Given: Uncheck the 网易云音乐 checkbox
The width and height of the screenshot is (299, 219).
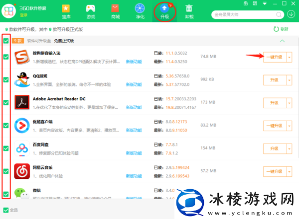Looking at the screenshot, I should pyautogui.click(x=6, y=171).
